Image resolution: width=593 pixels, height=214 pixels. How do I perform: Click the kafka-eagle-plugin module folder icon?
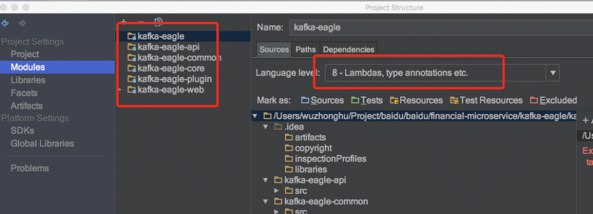coord(131,79)
